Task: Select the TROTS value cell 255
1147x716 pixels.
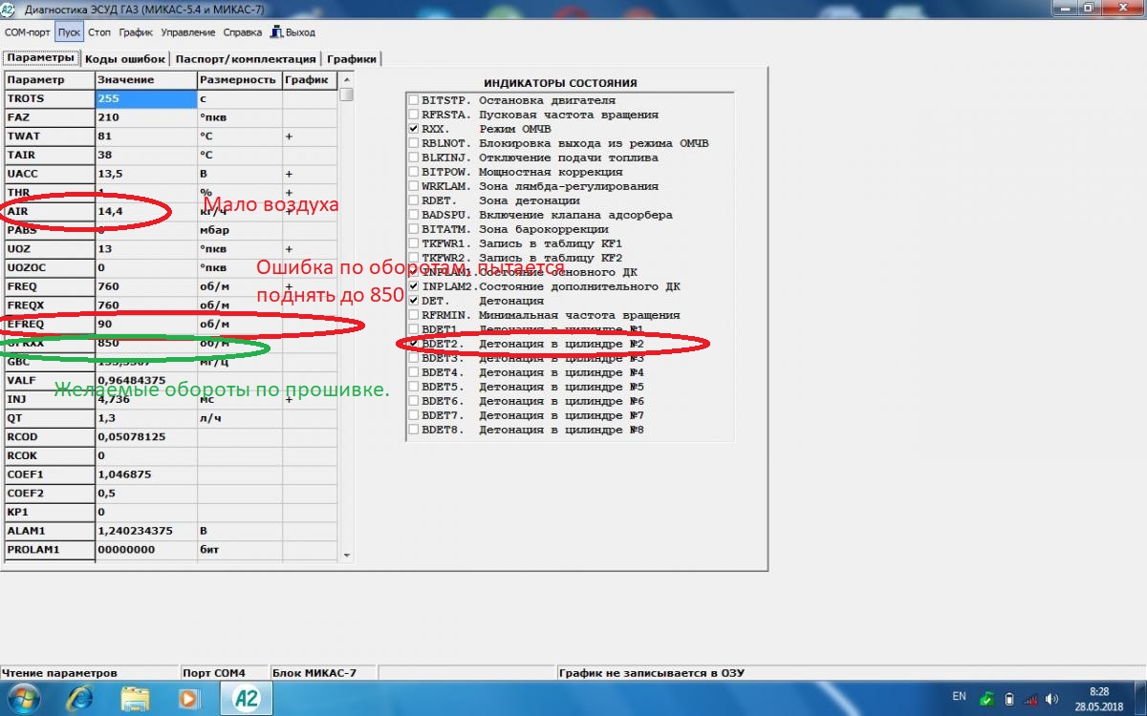Action: coord(146,98)
